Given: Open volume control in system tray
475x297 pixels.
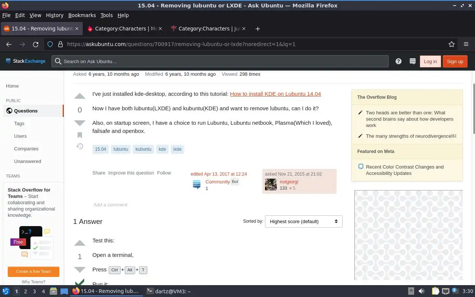Looking at the screenshot, I should tap(422, 291).
